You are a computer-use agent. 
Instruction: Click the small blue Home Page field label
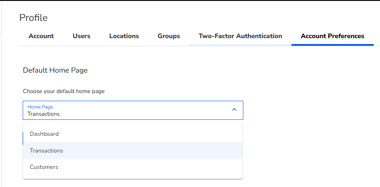(40, 107)
